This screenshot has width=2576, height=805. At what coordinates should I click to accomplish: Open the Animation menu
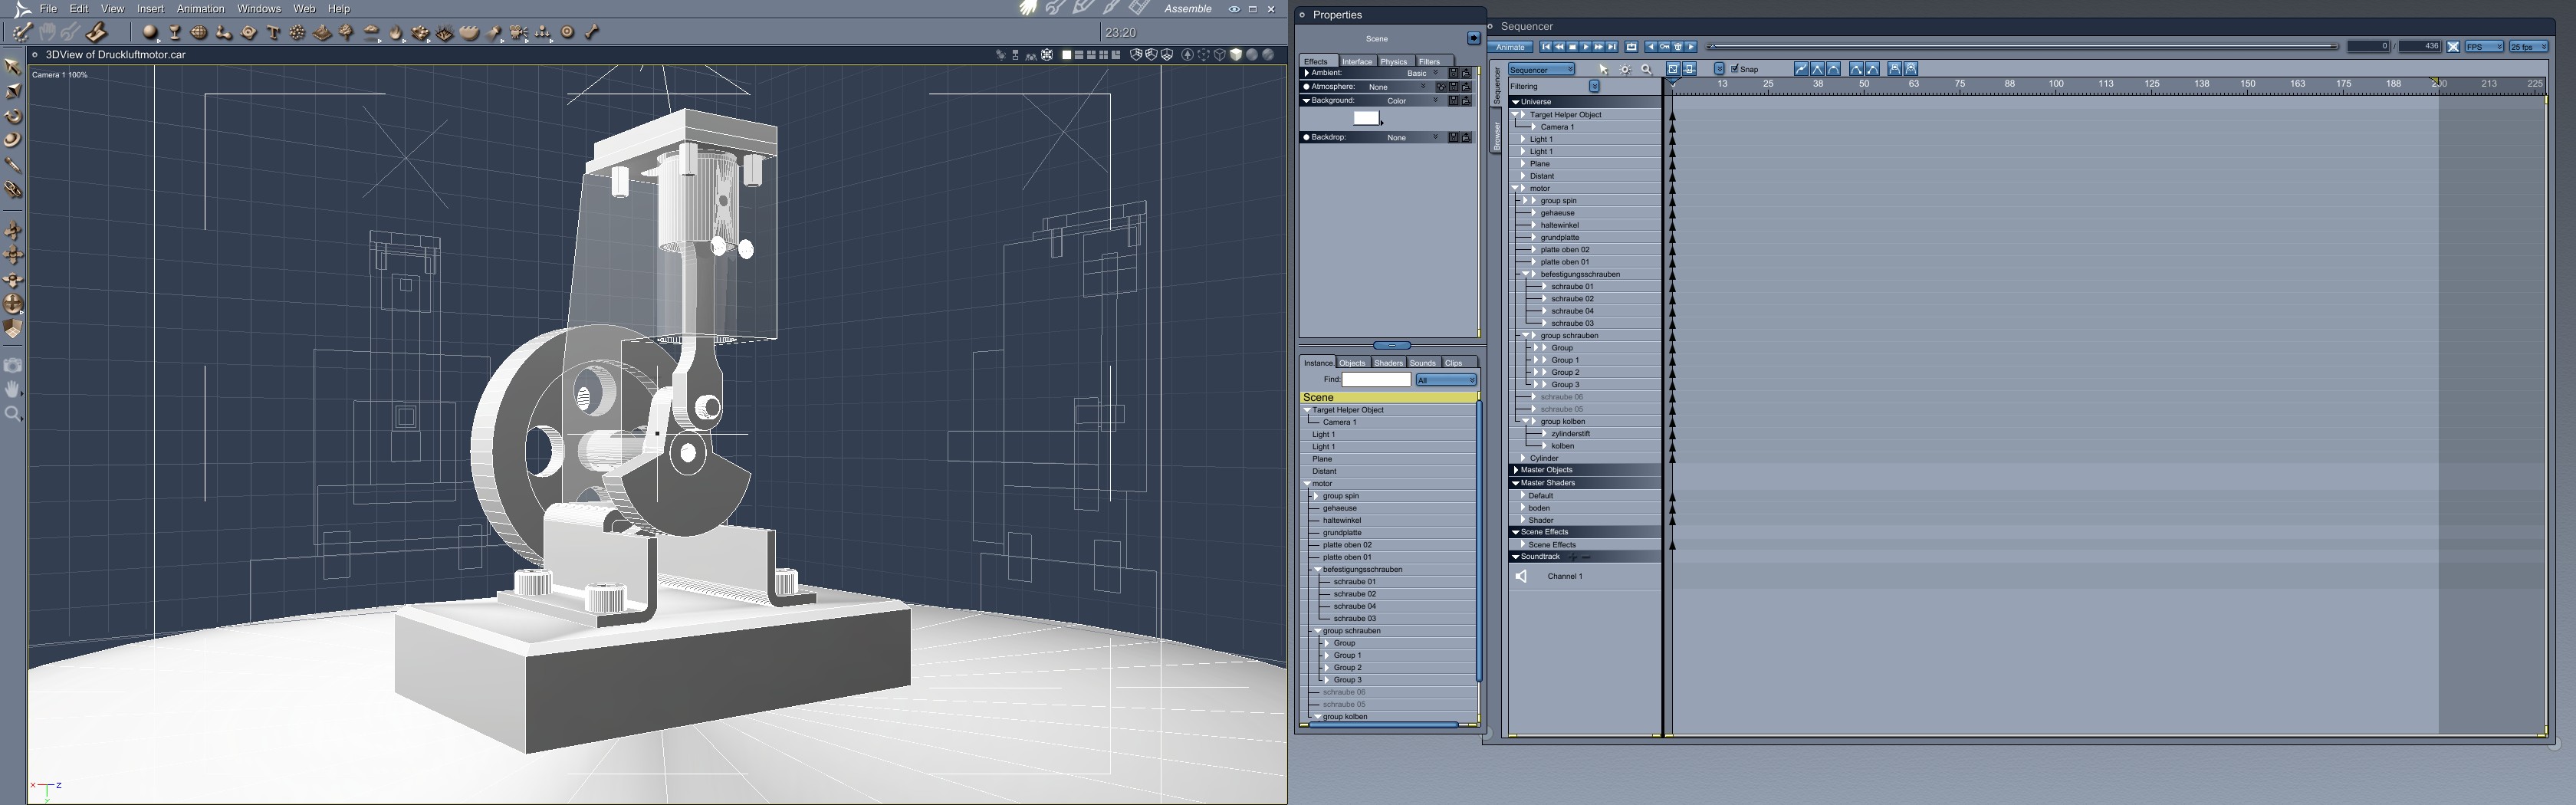200,9
